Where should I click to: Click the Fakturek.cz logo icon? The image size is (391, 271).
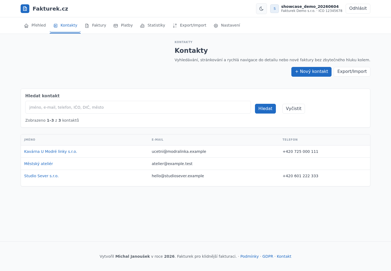click(x=25, y=9)
